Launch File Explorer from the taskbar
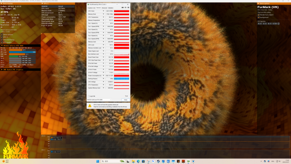The width and height of the screenshot is (291, 164). coord(133,161)
